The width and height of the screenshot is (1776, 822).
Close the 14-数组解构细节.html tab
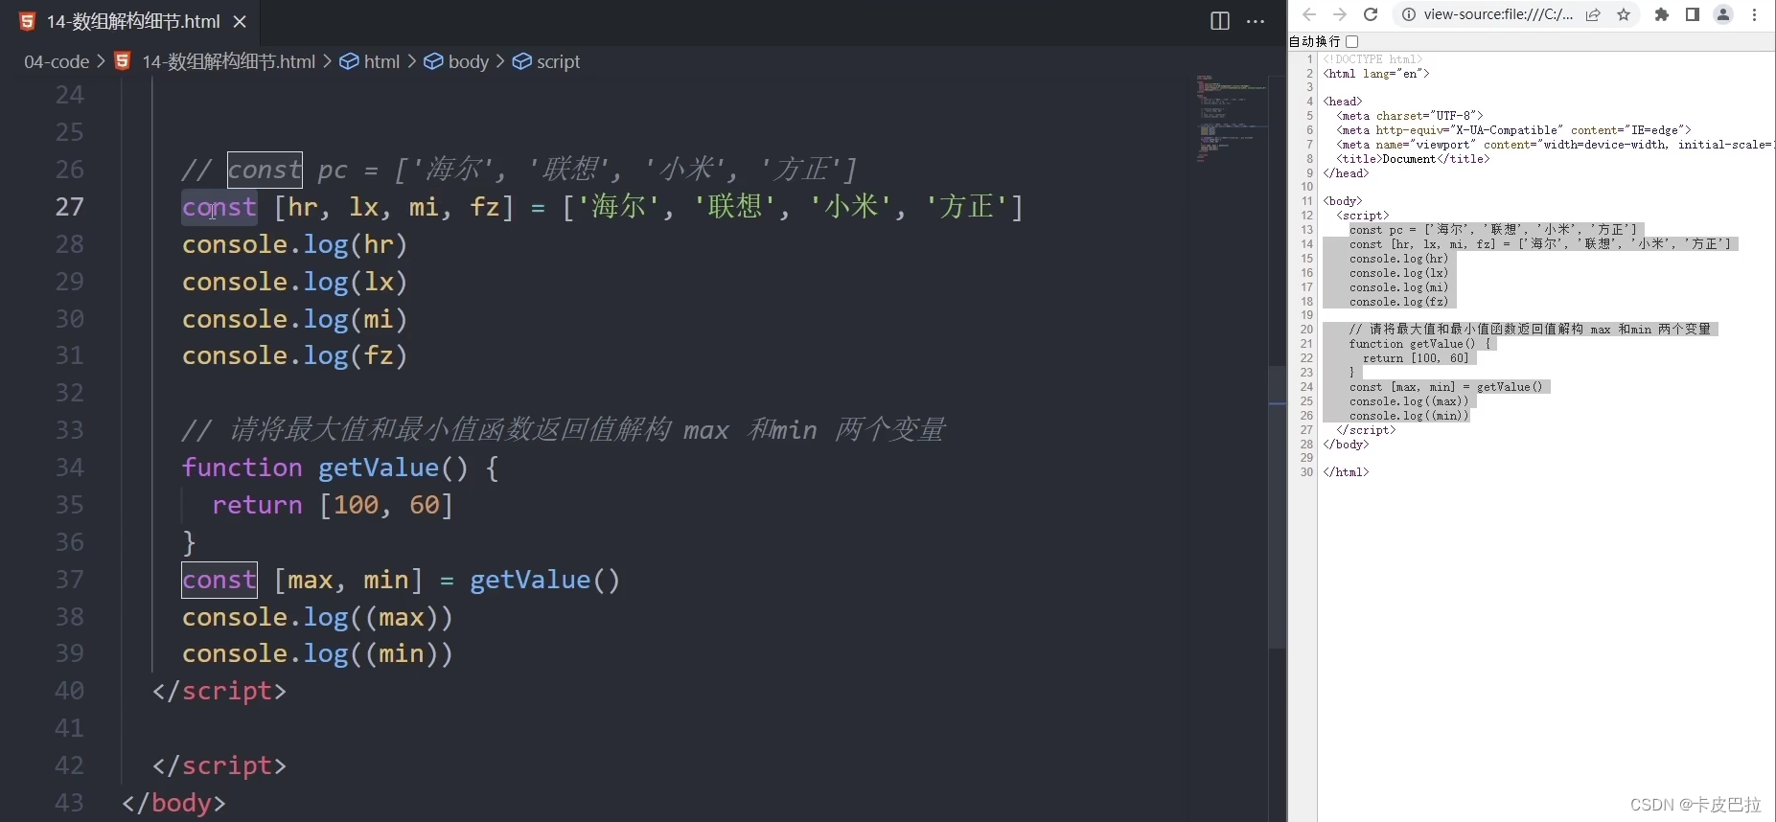(240, 21)
